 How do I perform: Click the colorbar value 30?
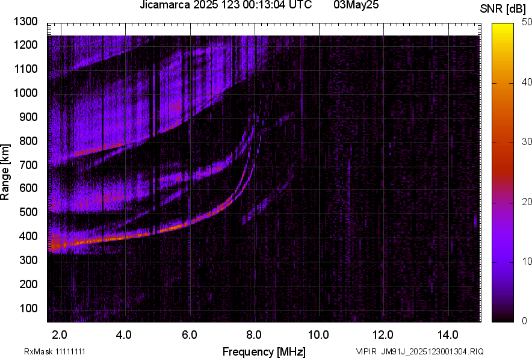(x=527, y=142)
